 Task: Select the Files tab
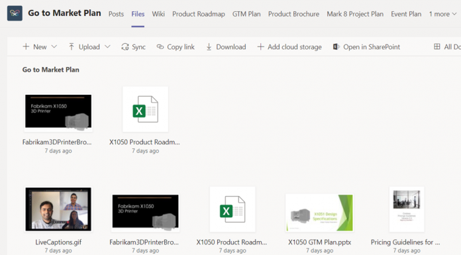138,14
